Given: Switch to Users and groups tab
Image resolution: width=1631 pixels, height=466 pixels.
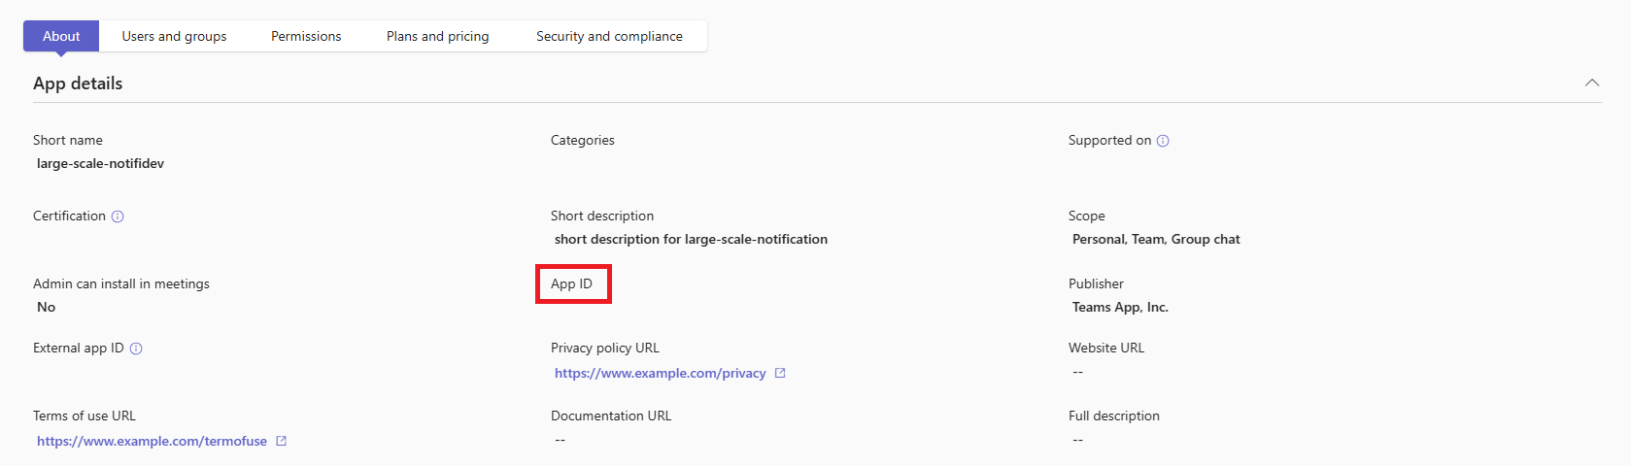Looking at the screenshot, I should click(x=174, y=36).
